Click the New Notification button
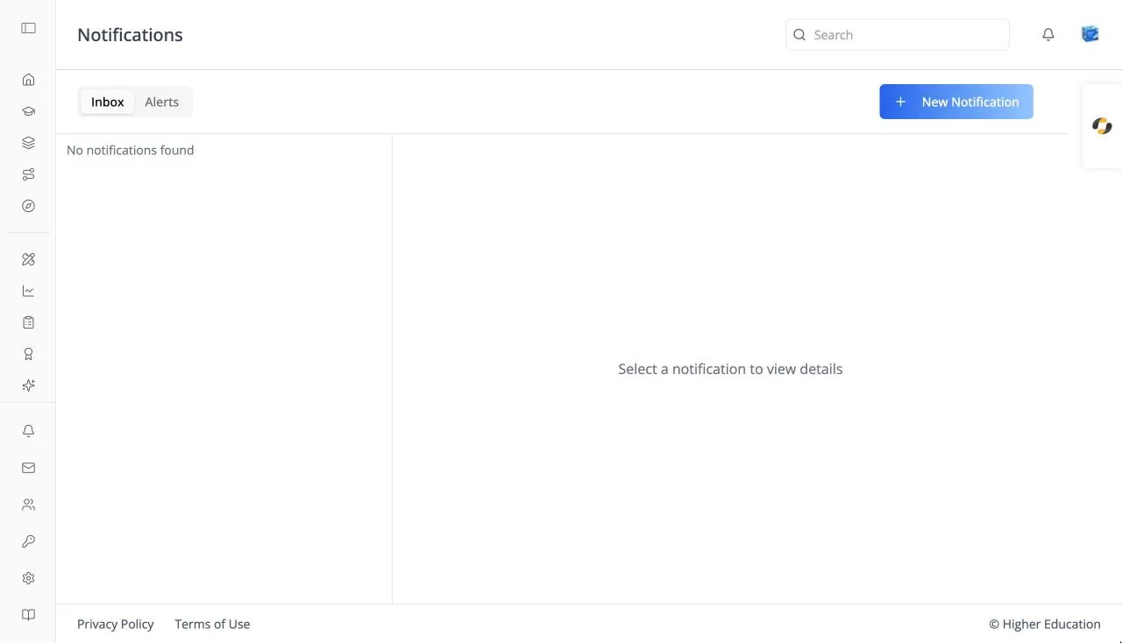Screen dimensions: 1122x643 click(956, 102)
